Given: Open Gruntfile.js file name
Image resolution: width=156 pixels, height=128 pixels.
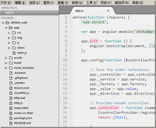Looking at the screenshot, I should 22,93.
